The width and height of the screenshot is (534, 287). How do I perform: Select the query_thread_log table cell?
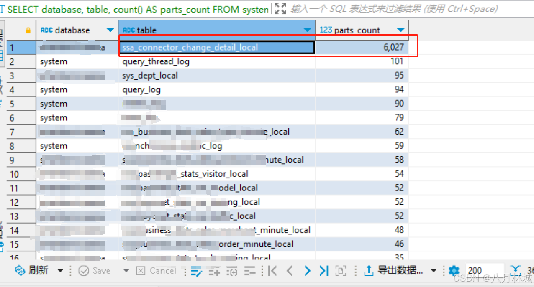coord(217,62)
